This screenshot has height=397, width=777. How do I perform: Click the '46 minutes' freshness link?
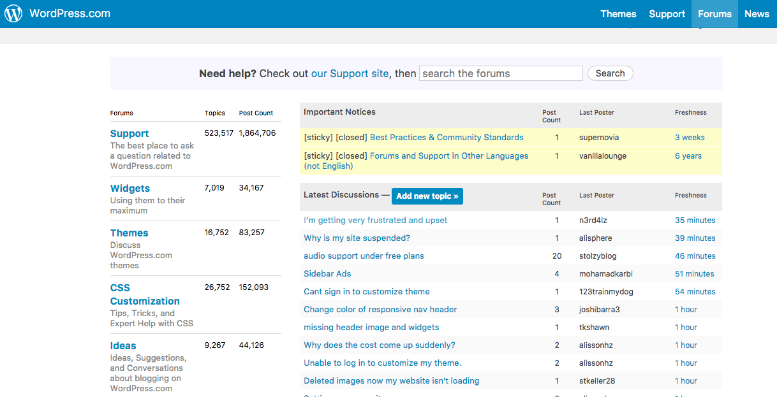pos(695,256)
